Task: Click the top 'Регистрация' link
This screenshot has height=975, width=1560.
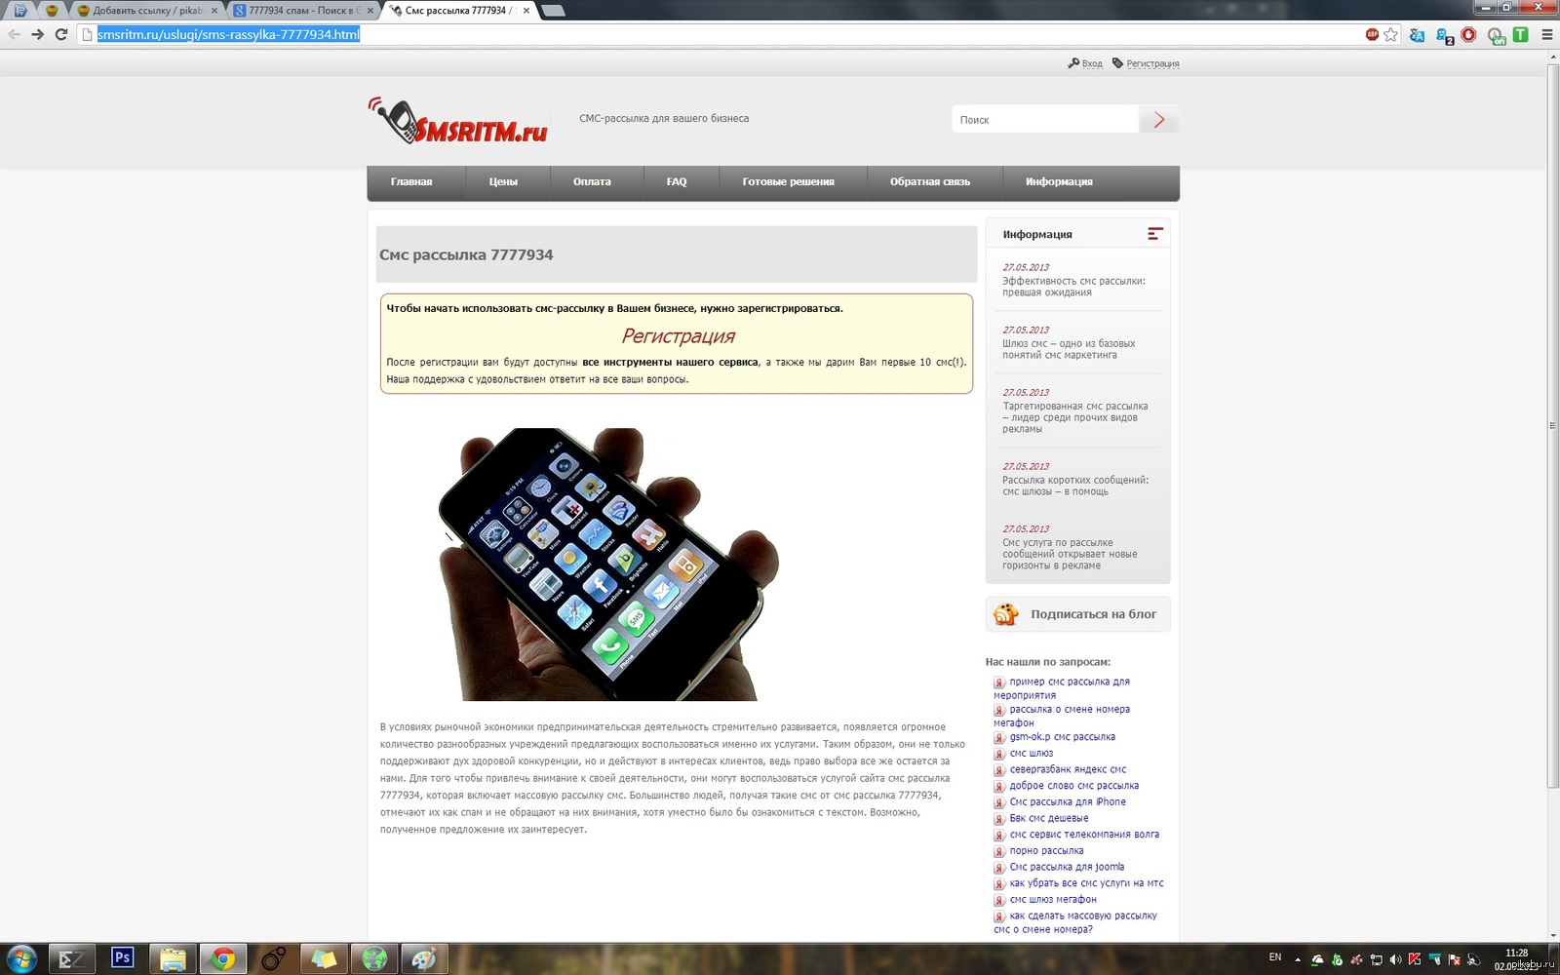Action: 1152,63
